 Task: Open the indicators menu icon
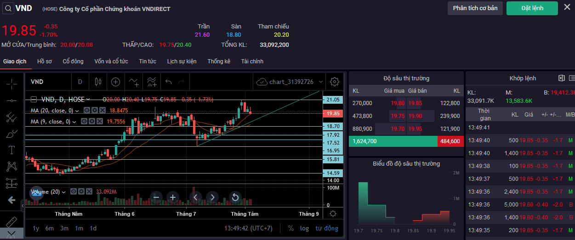[134, 82]
